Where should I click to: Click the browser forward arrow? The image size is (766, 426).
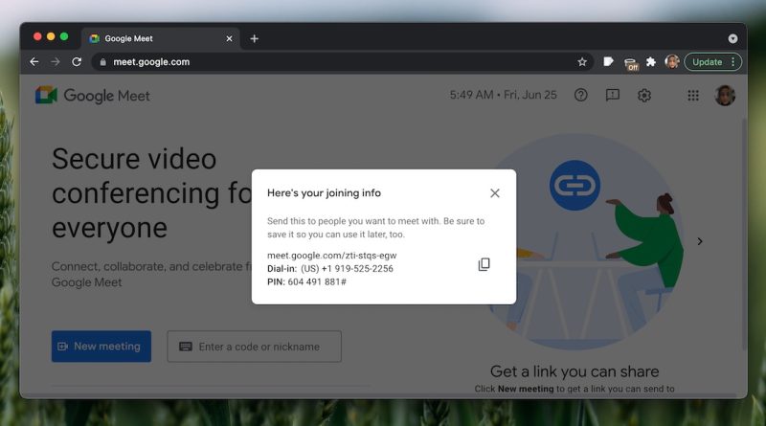[x=56, y=62]
